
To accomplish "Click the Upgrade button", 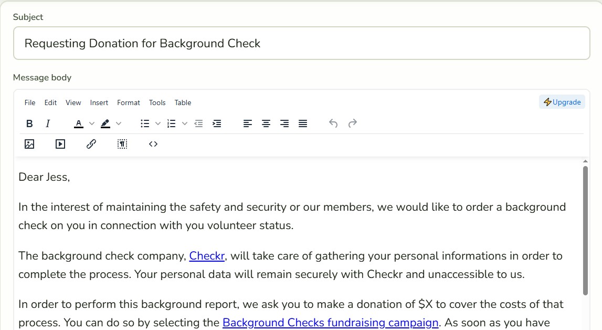I will coord(562,102).
